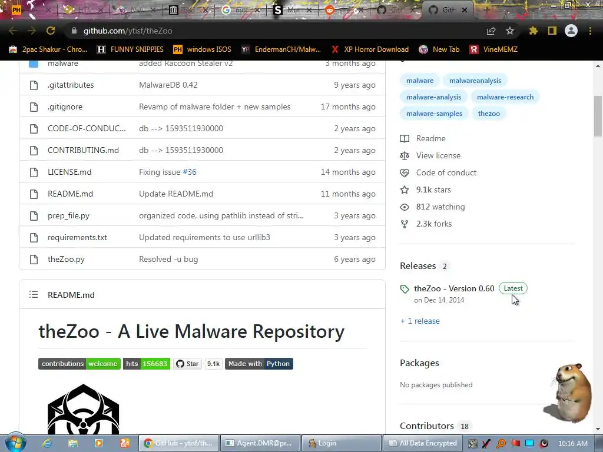Viewport: 603px width, 452px height.
Task: Click the tag icon next to theZoo release
Action: click(x=405, y=289)
